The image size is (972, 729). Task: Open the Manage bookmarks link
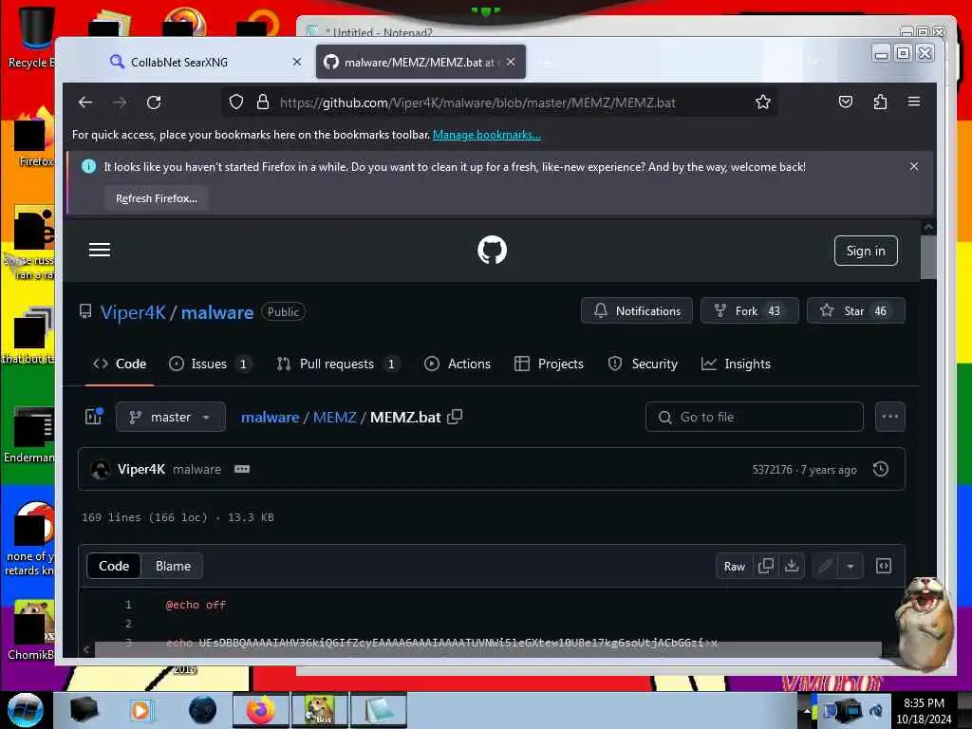click(487, 135)
